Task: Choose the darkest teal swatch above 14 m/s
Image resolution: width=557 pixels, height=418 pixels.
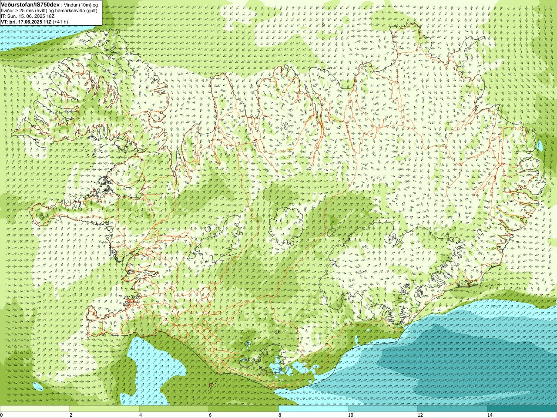Action: (522, 409)
